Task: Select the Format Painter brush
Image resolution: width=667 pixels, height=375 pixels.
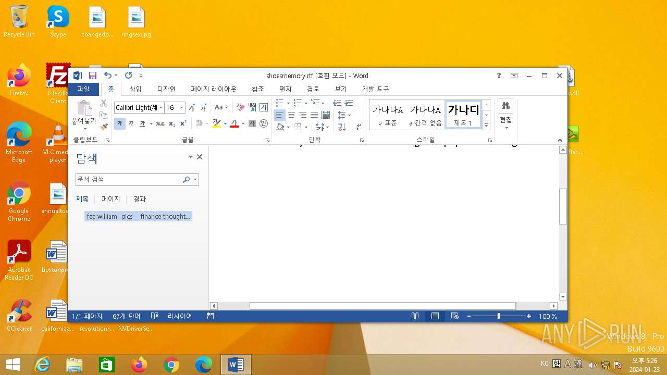Action: pyautogui.click(x=104, y=126)
